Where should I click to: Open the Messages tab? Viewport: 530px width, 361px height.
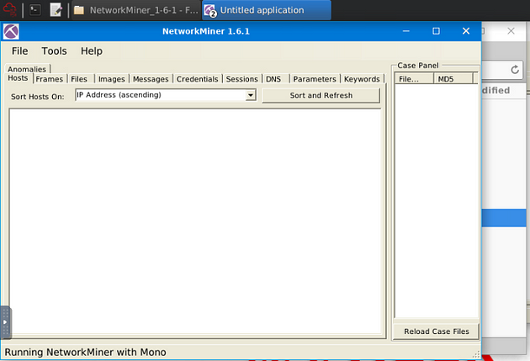pos(151,79)
